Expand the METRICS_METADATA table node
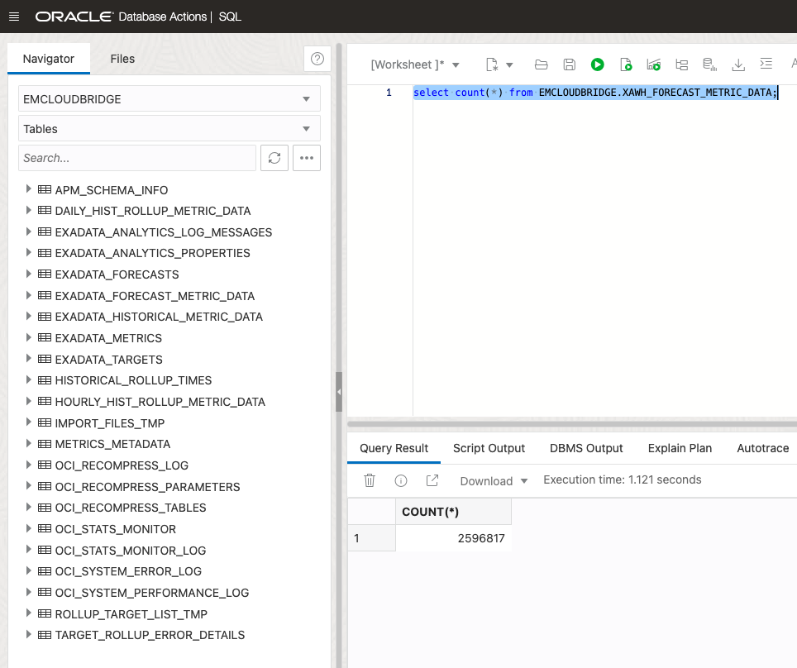797x668 pixels. coord(28,443)
